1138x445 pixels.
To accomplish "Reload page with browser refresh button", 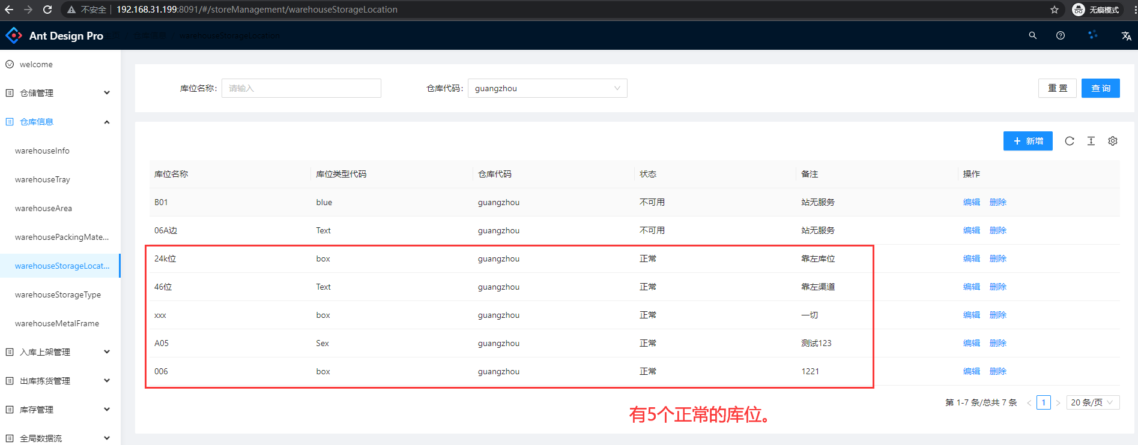I will coord(47,10).
